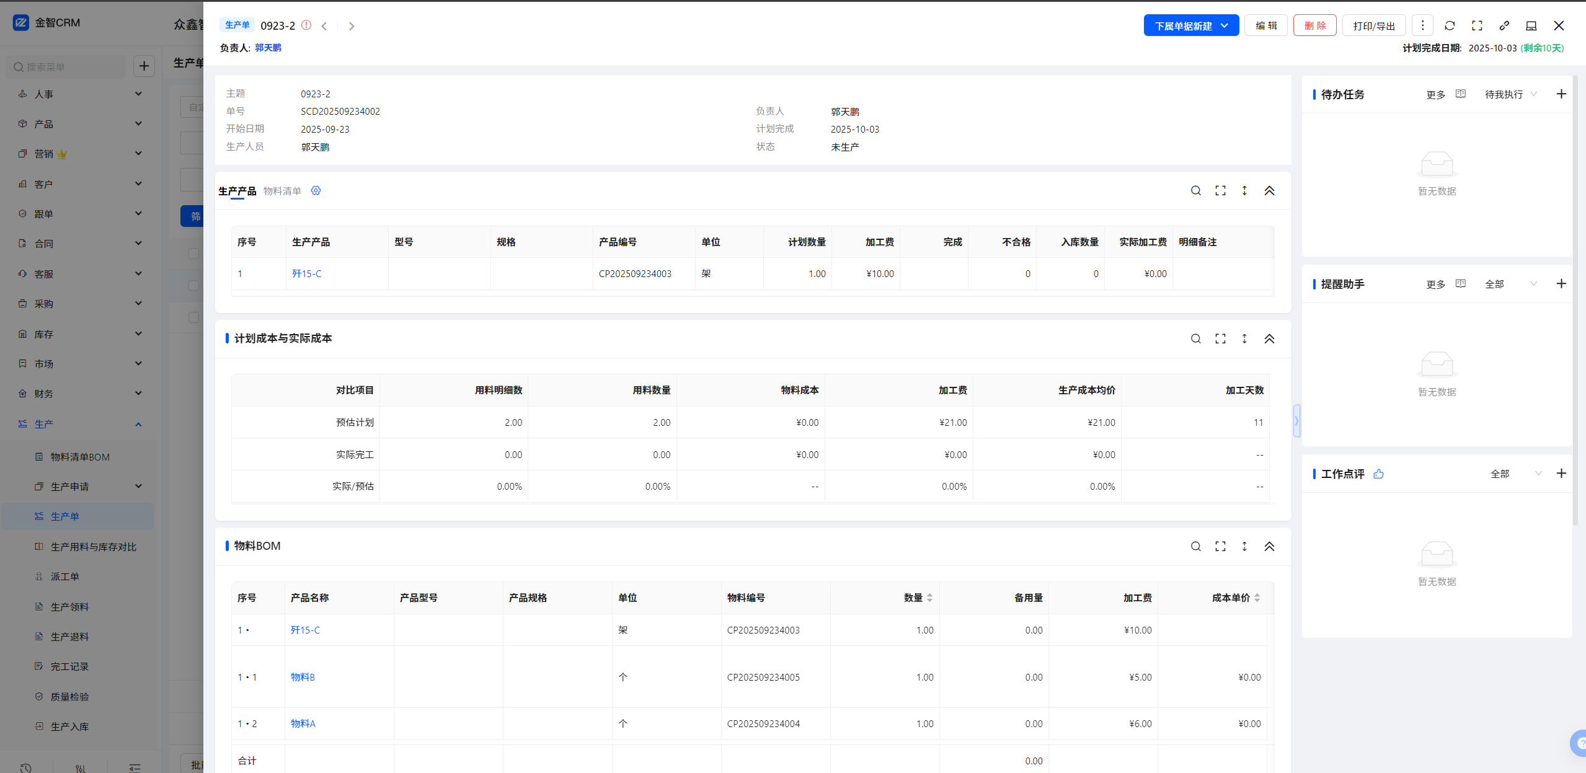The width and height of the screenshot is (1586, 773).
Task: Open the more options vertical dots menu
Action: (x=1422, y=25)
